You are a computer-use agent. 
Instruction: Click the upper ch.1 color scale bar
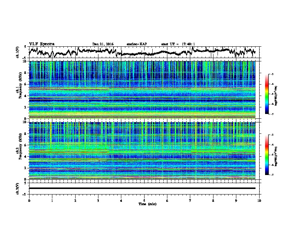pos(267,94)
